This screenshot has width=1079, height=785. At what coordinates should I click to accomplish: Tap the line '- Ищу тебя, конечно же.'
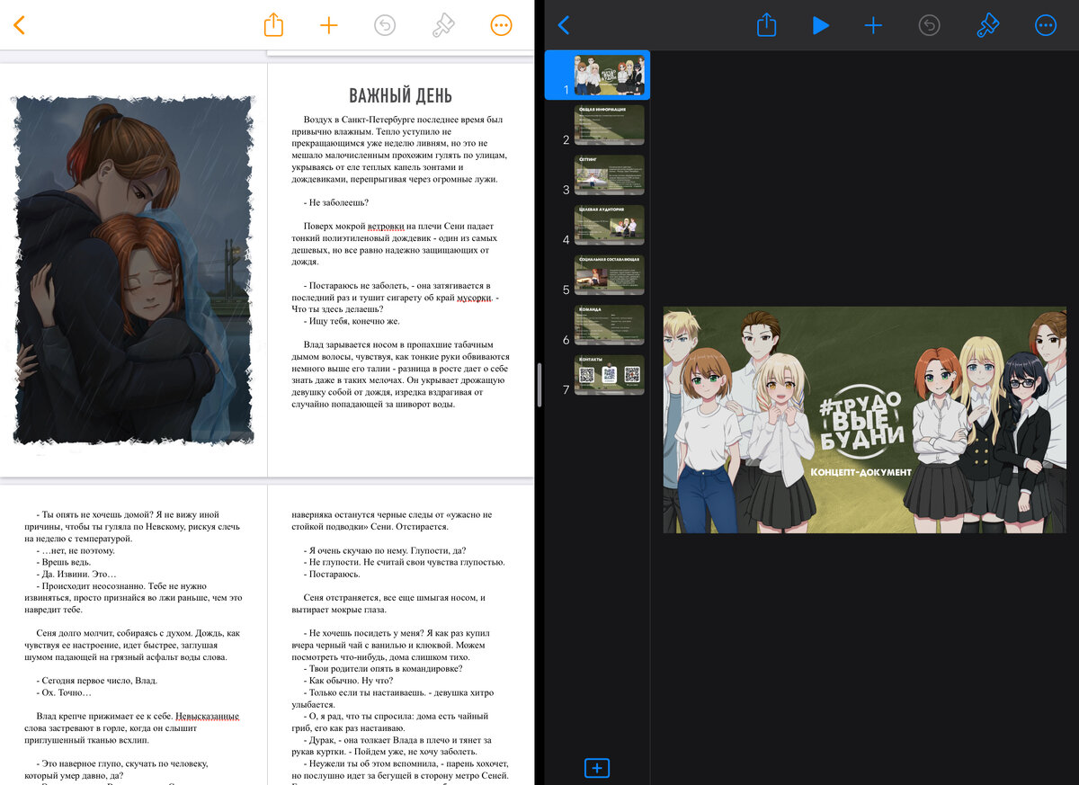pos(352,321)
